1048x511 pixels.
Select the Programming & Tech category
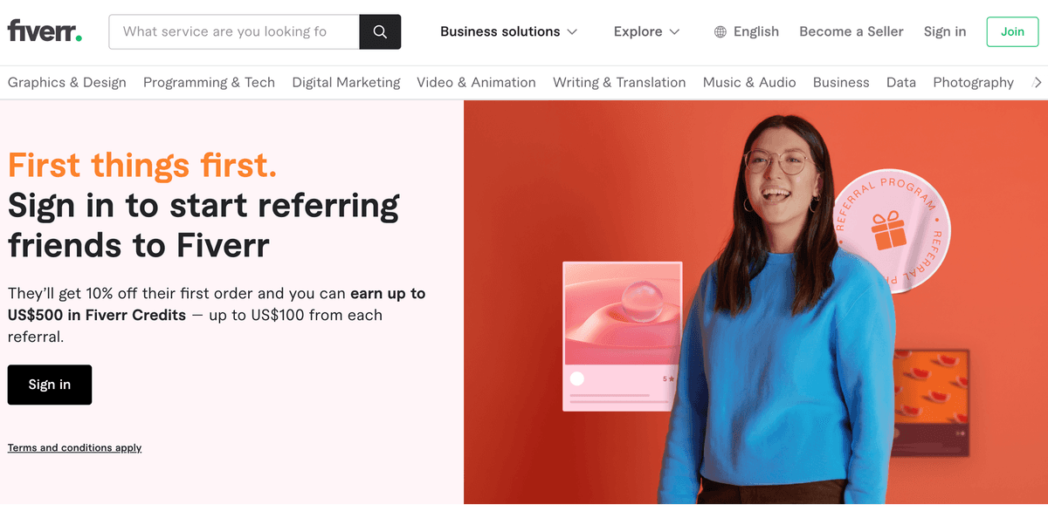tap(209, 82)
